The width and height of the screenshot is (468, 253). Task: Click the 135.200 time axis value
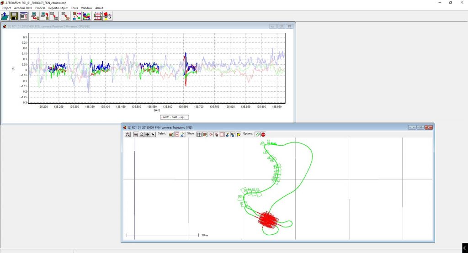[x=43, y=106]
